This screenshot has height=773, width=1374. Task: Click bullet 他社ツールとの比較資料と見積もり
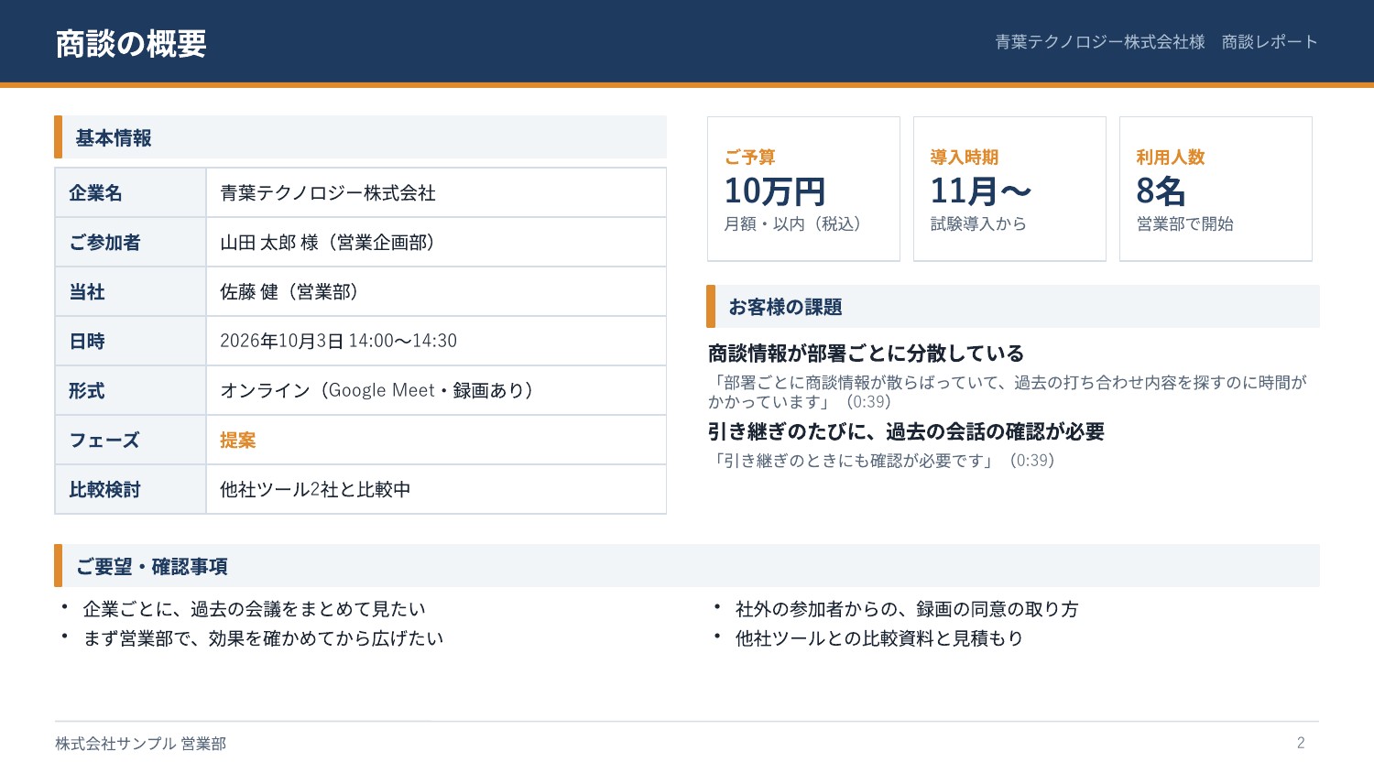(879, 638)
